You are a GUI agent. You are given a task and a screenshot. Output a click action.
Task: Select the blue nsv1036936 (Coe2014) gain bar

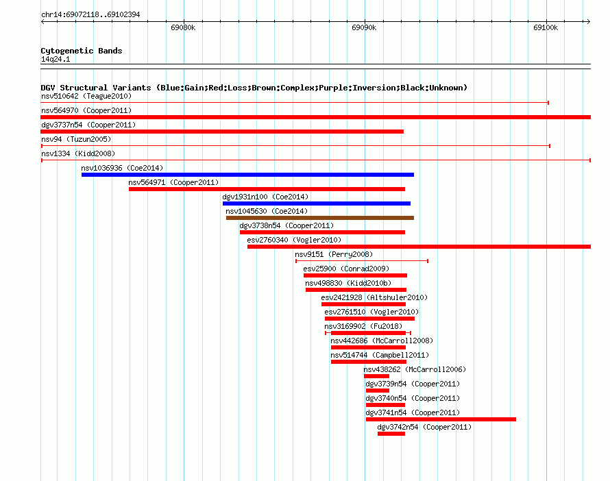248,175
